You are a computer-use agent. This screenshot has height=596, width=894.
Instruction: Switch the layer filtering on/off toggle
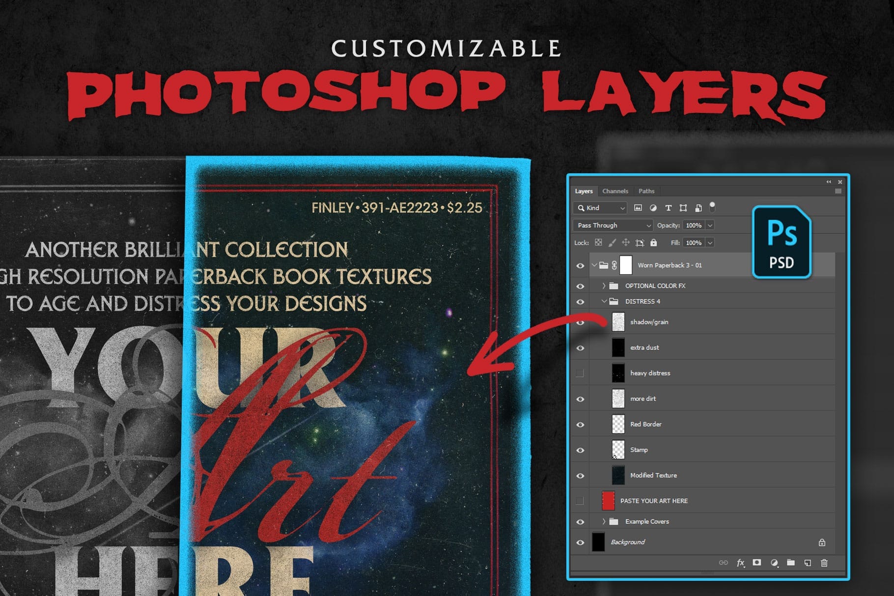pos(712,207)
